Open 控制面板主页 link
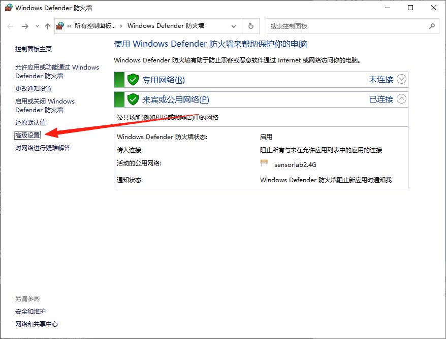The width and height of the screenshot is (446, 339). point(34,49)
